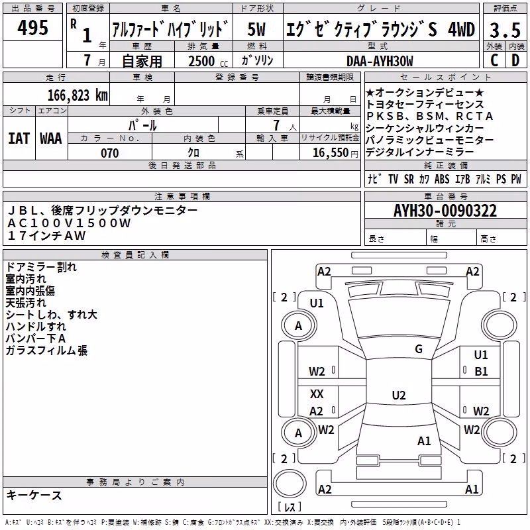530x530 pixels.
Task: Select the B1 mark on the diagram
Action: [x=481, y=372]
